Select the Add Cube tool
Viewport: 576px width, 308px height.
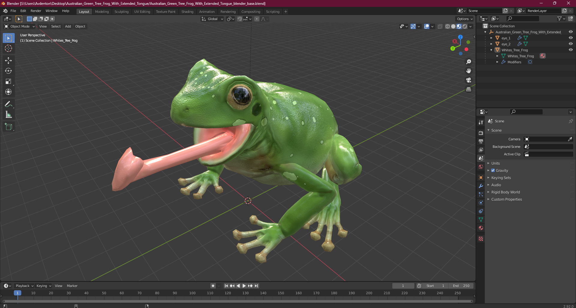pos(8,127)
